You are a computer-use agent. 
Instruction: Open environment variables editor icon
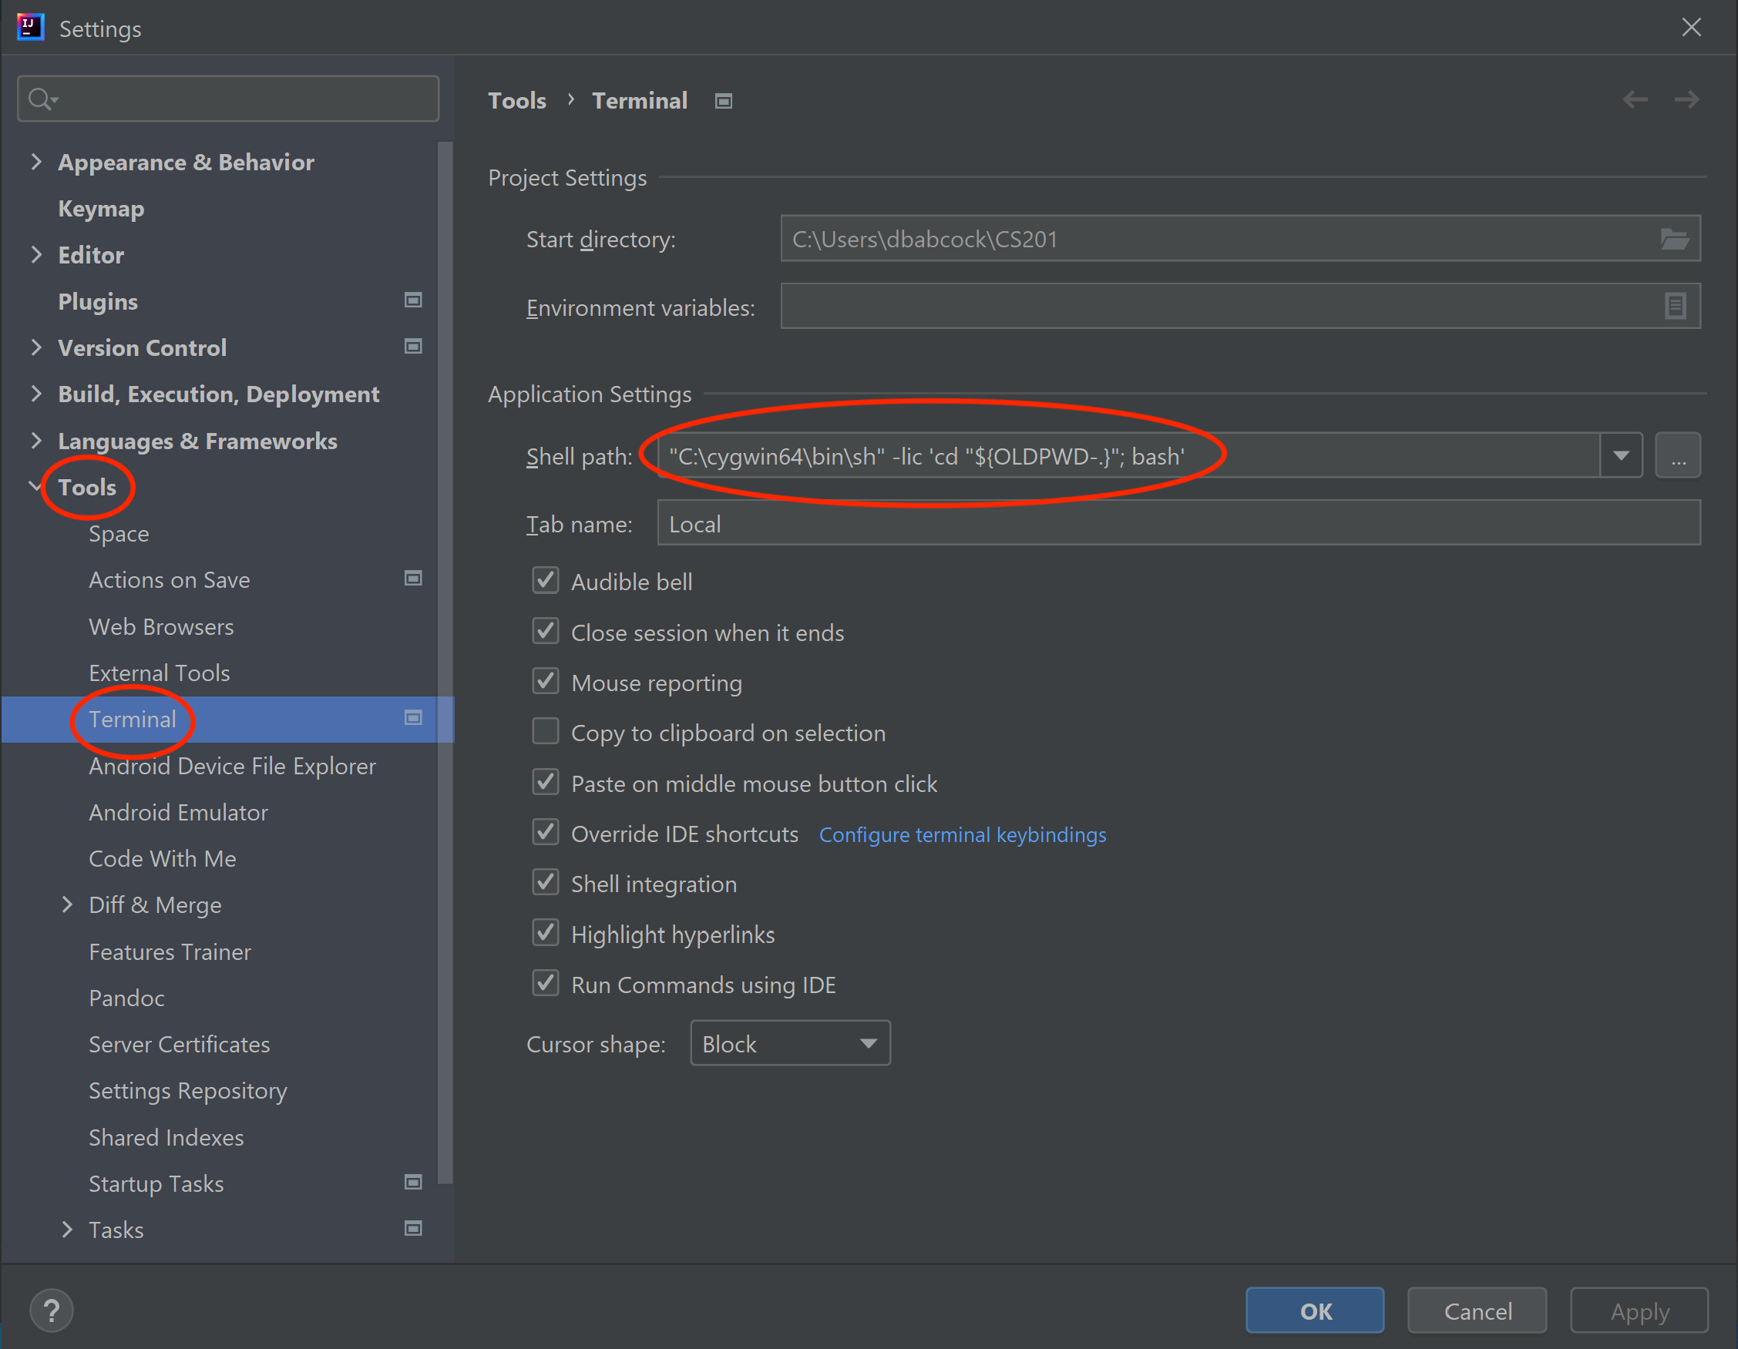[1674, 306]
